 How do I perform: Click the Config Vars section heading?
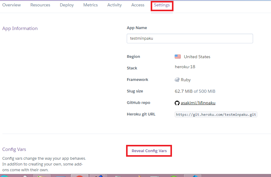[x=14, y=149]
